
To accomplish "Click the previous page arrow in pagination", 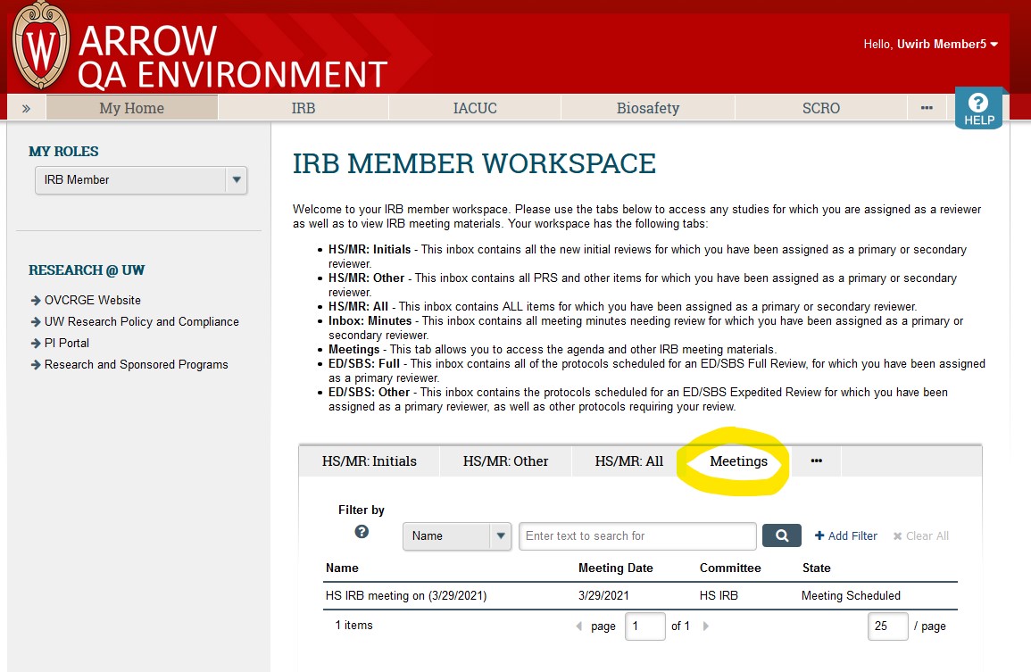I will pos(578,626).
